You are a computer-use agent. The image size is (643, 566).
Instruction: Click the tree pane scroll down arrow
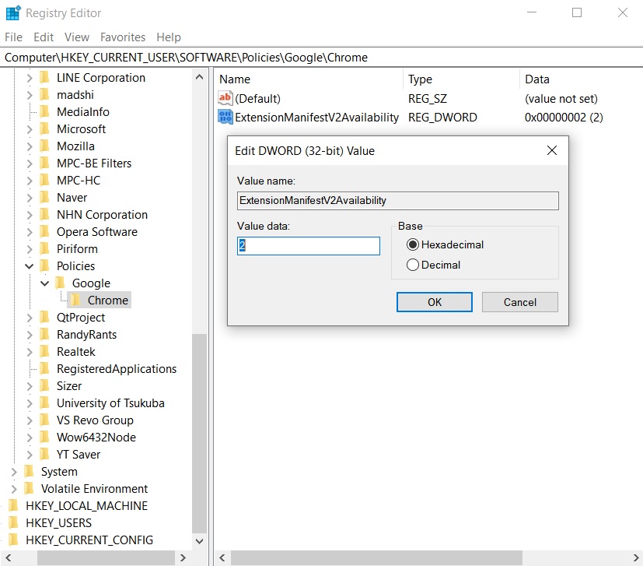tap(199, 541)
